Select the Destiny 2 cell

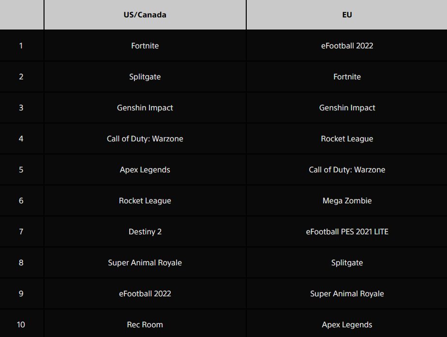[x=145, y=232]
